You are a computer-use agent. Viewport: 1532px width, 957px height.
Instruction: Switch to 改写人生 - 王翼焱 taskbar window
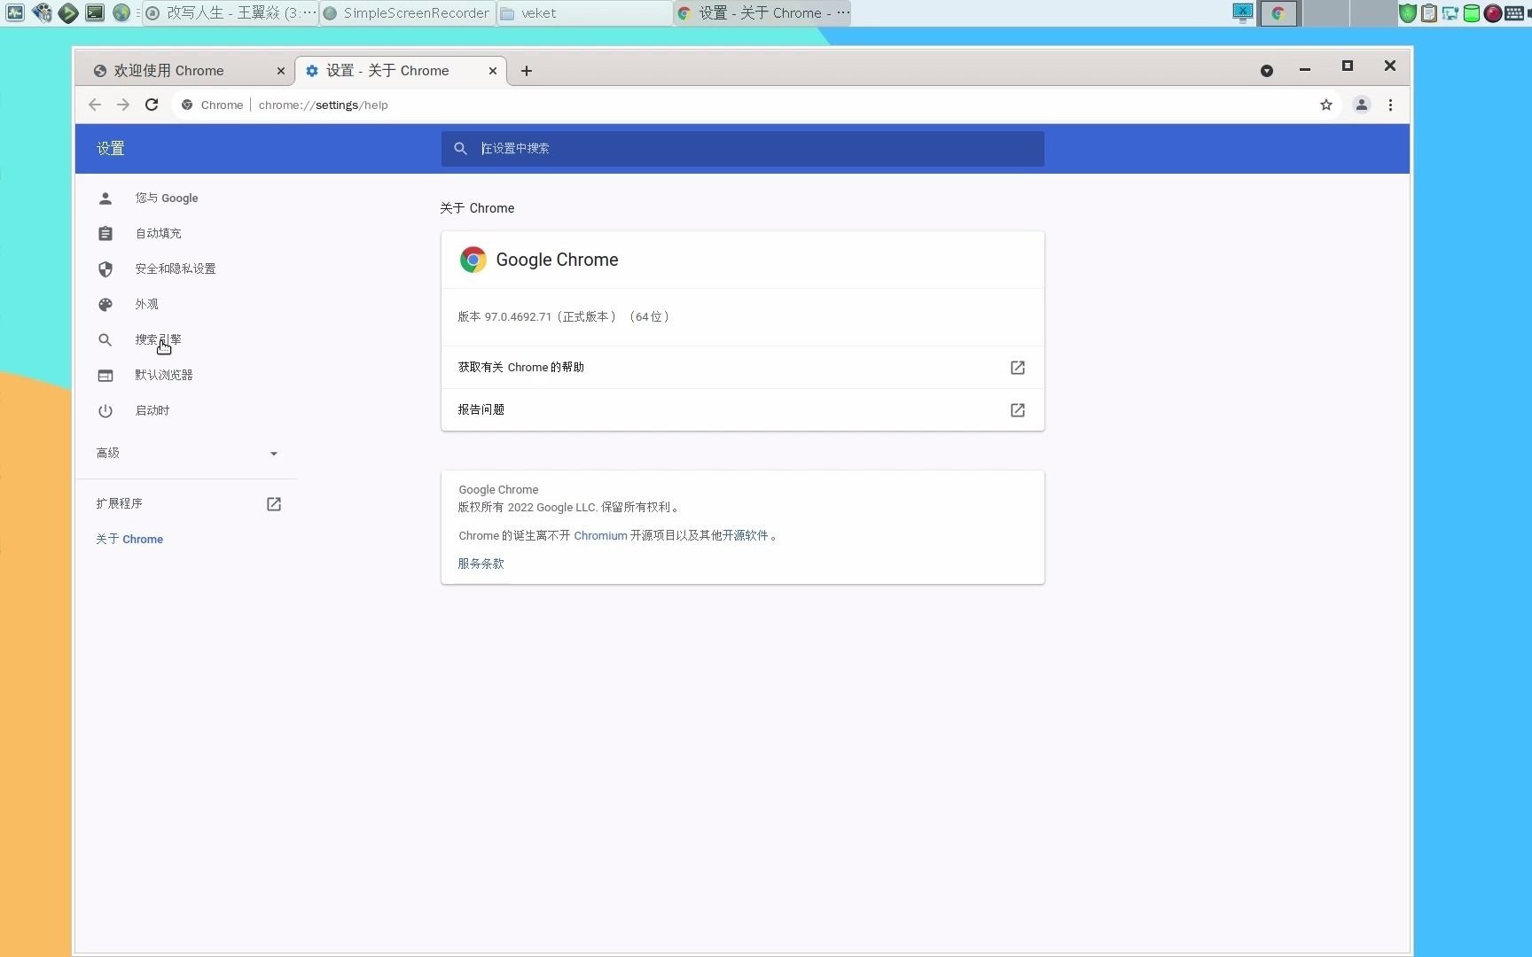(230, 12)
